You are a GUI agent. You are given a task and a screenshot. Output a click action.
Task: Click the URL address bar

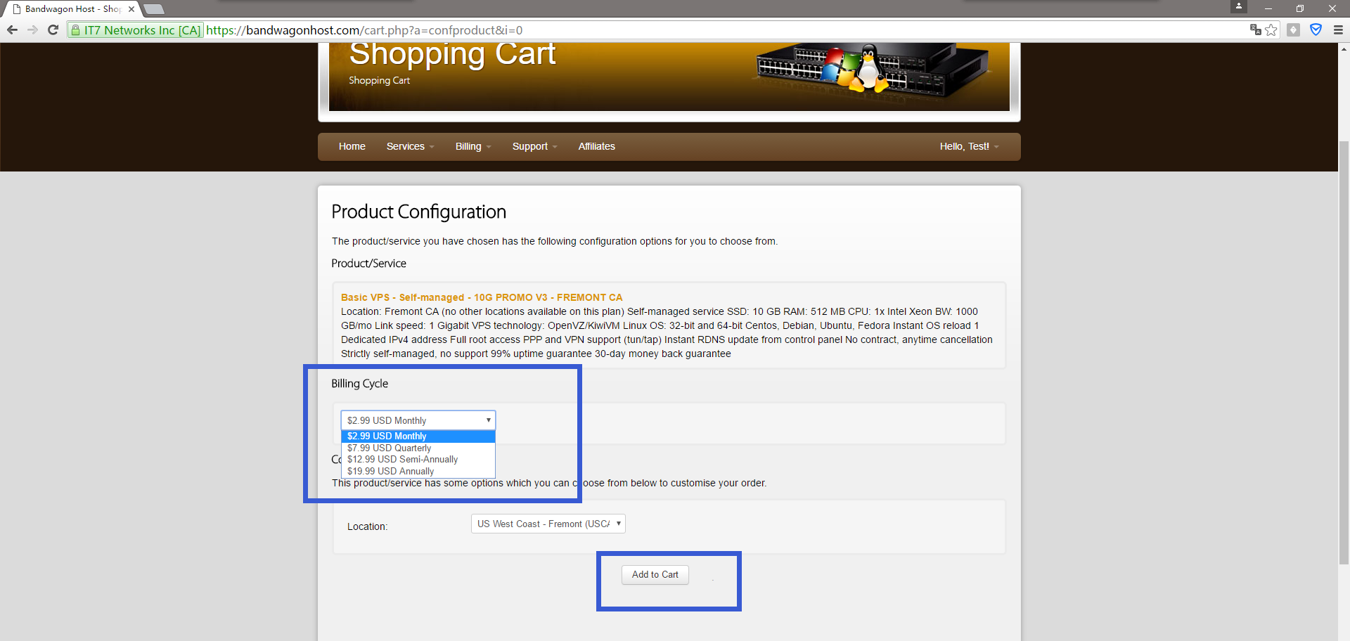703,30
